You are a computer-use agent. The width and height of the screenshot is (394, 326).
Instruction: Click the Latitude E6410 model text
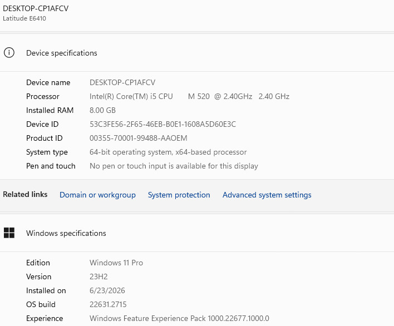(x=24, y=18)
